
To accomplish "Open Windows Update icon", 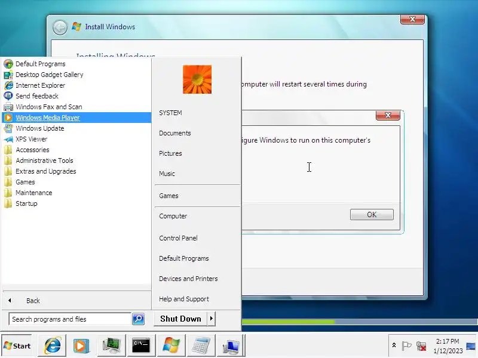I will [x=8, y=128].
